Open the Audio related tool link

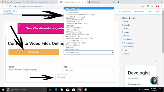pyautogui.click(x=126, y=29)
